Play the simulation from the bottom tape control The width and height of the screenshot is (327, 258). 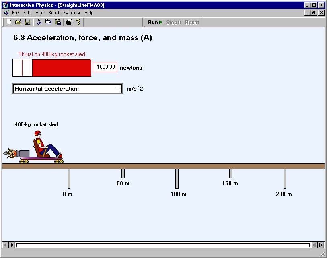(x=12, y=245)
